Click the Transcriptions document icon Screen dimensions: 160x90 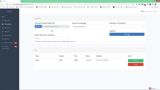click(3, 24)
